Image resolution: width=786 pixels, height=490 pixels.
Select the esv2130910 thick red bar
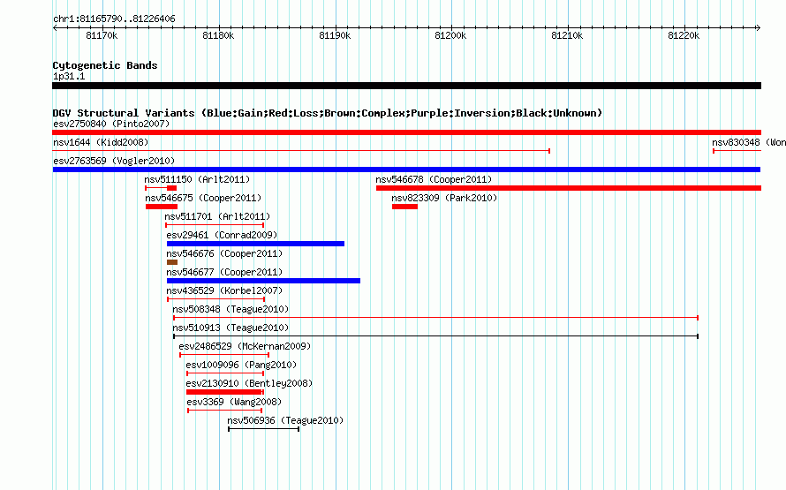tap(224, 392)
